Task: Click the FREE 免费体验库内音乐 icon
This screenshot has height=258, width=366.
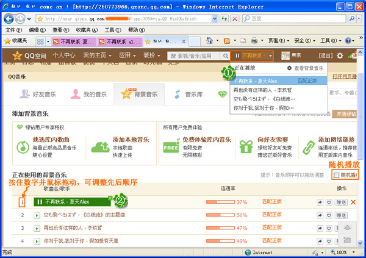Action: [171, 146]
